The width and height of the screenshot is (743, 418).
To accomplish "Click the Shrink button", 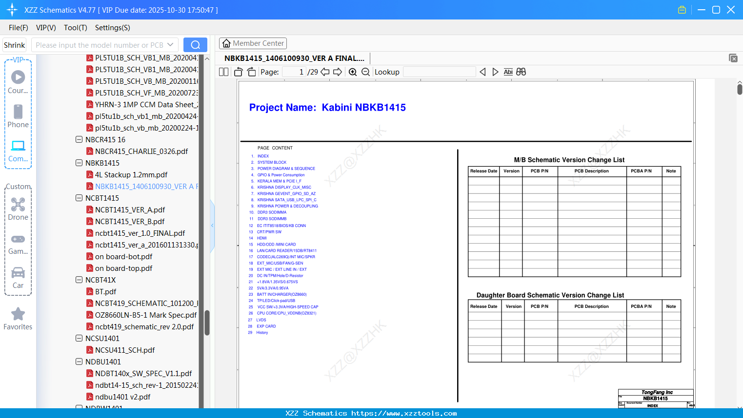I will coord(14,45).
